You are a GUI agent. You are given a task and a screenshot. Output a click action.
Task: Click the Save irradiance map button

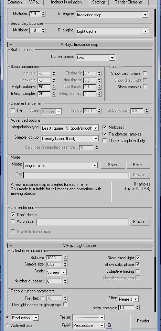(112, 165)
